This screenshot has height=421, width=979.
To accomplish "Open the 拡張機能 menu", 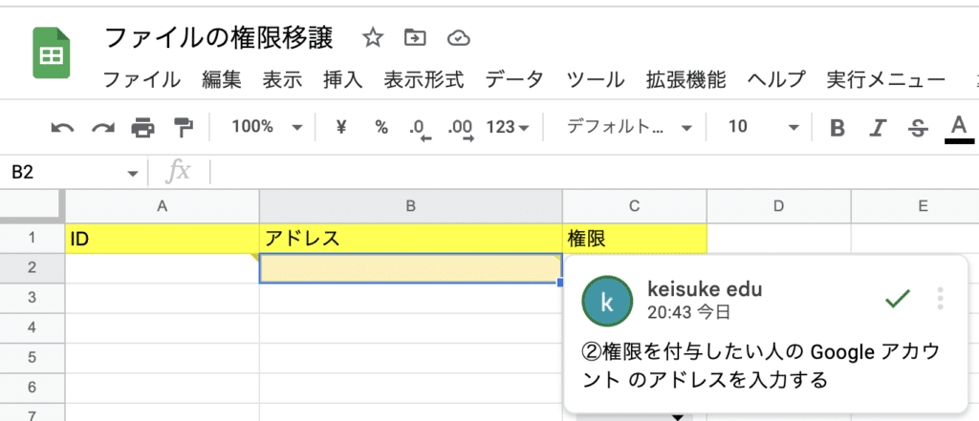I will 686,80.
